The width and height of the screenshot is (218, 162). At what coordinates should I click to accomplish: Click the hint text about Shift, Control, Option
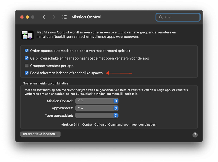pos(109,124)
